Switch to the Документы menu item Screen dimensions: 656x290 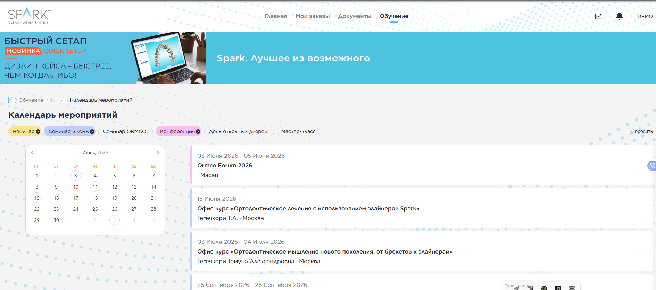355,16
